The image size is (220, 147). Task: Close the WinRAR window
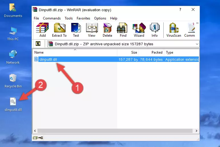[x=193, y=9]
